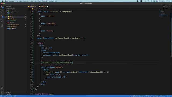Click the App symbol in breadcrumb
This screenshot has width=172, height=97.
pyautogui.click(x=41, y=9)
